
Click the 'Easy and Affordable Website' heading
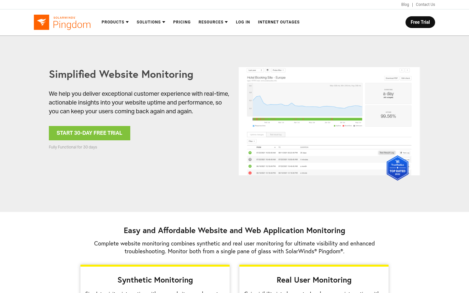click(234, 230)
